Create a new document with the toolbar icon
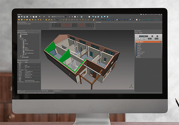Screen dimensions: 179x125 tap(19, 17)
